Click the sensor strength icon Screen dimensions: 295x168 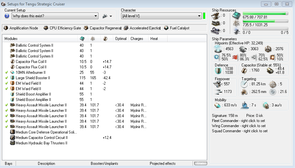(273, 92)
